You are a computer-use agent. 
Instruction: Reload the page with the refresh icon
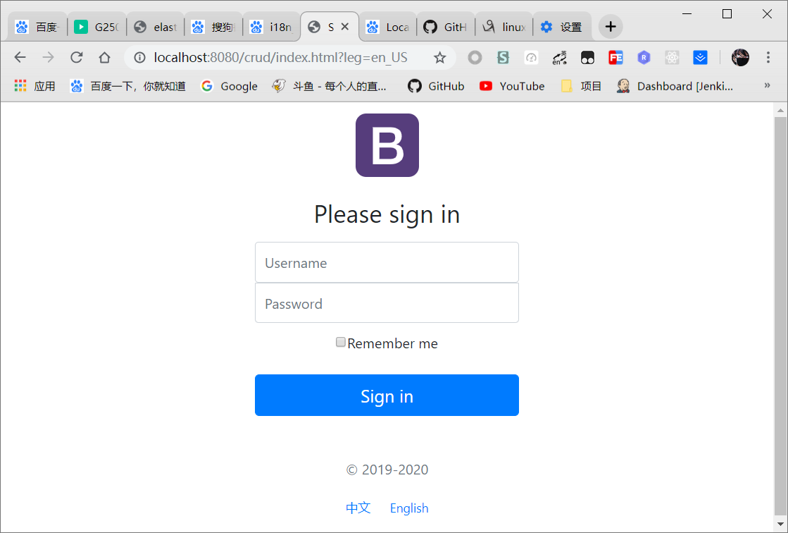click(76, 57)
